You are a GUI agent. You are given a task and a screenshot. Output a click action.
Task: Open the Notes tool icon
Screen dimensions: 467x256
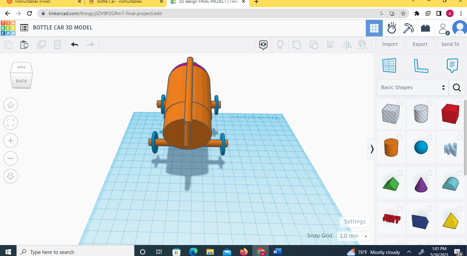452,65
